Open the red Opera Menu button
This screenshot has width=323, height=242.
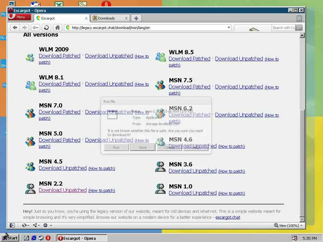point(19,17)
